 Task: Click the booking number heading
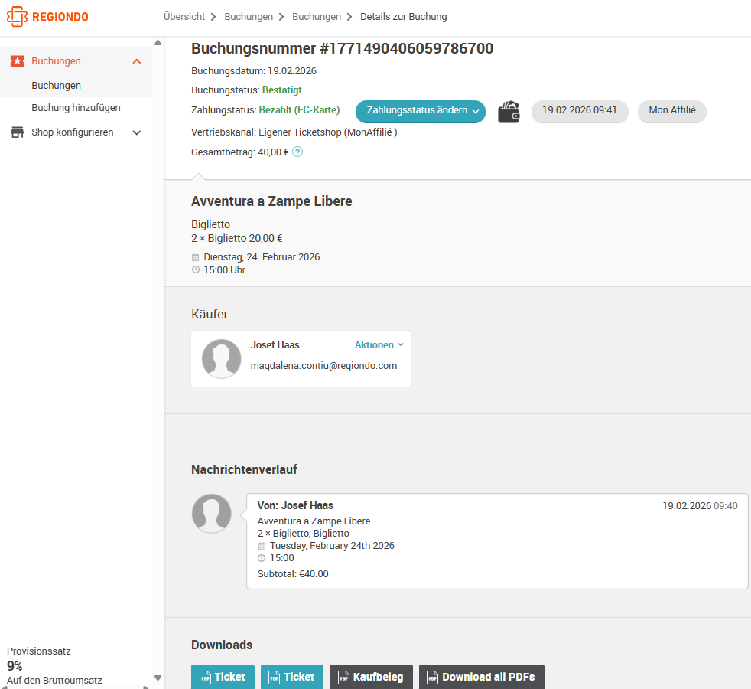coord(342,48)
